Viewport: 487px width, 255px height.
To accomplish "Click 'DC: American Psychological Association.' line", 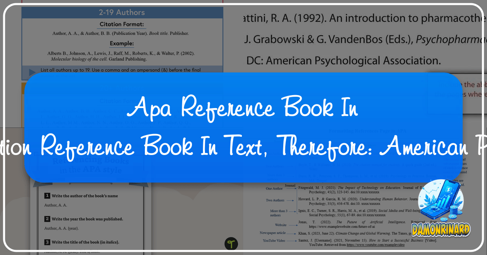I will pos(343,61).
